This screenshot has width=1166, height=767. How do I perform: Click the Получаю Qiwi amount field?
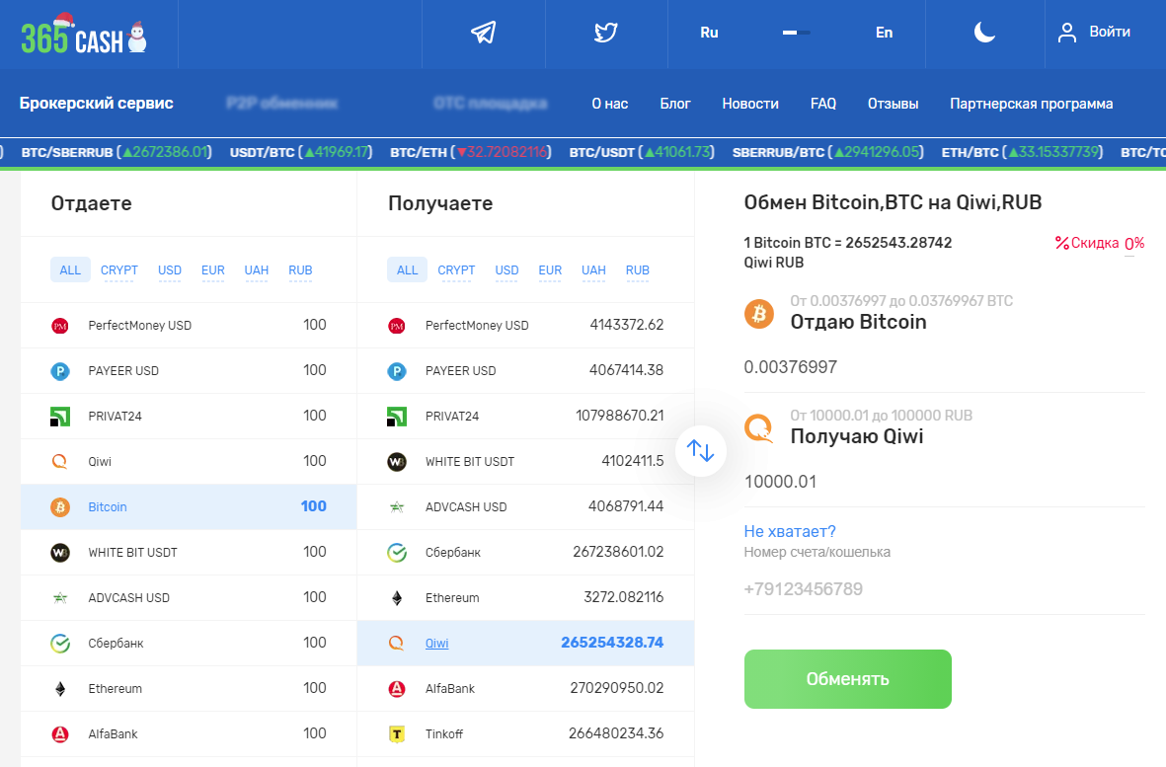click(x=945, y=482)
